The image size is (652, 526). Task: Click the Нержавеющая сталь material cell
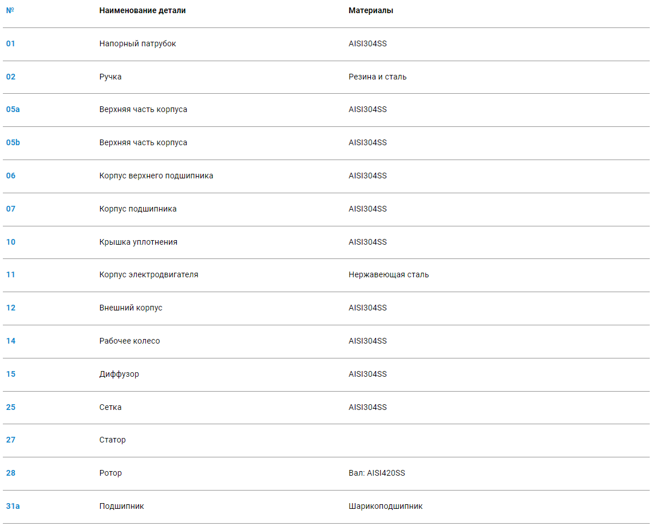[389, 274]
